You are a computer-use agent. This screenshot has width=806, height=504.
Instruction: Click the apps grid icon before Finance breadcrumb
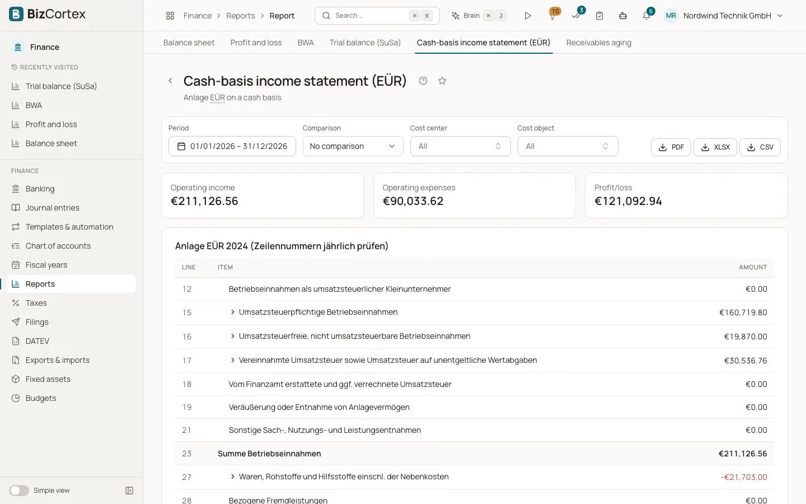[170, 16]
